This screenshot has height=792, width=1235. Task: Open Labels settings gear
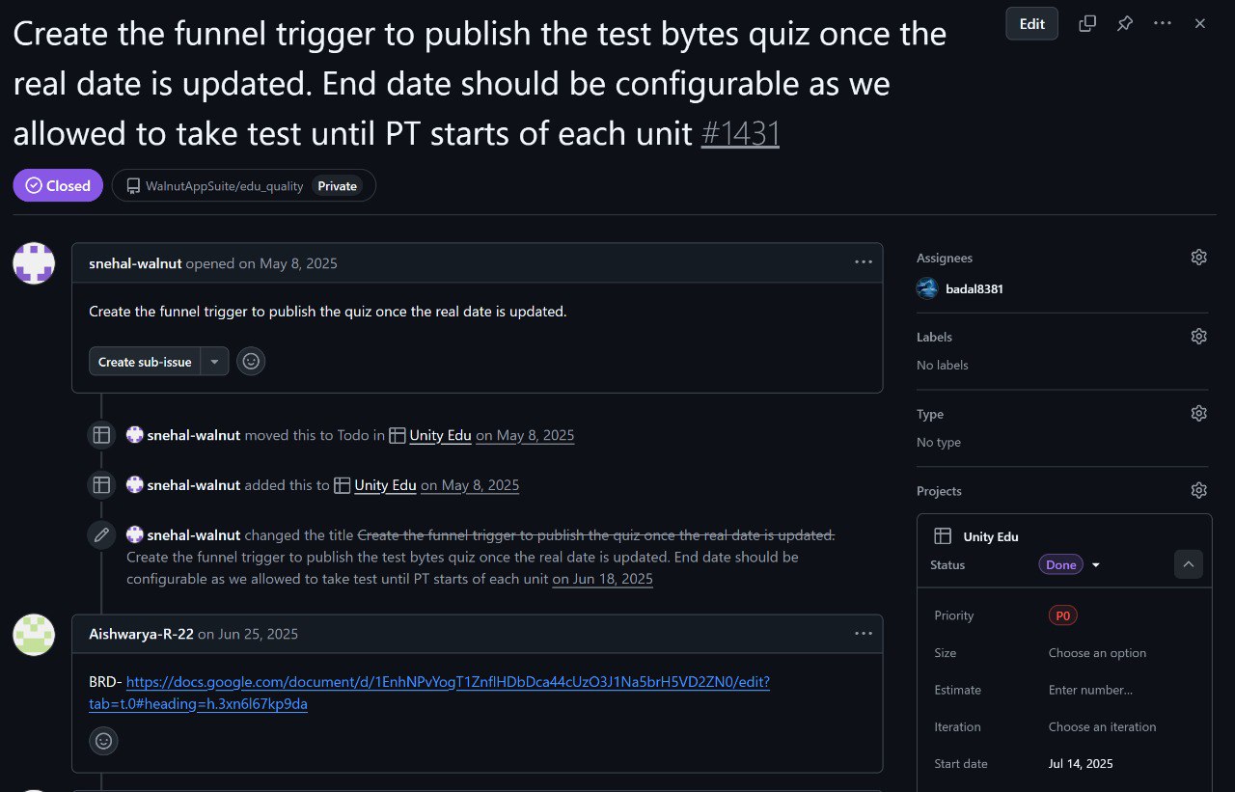pos(1198,336)
